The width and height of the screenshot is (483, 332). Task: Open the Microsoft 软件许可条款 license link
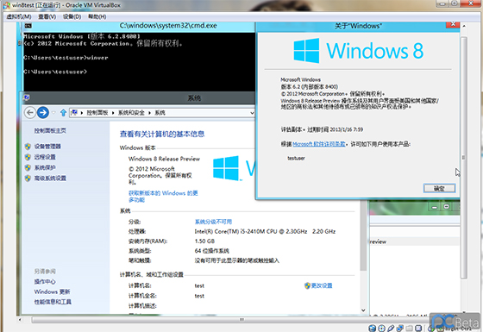(x=318, y=144)
